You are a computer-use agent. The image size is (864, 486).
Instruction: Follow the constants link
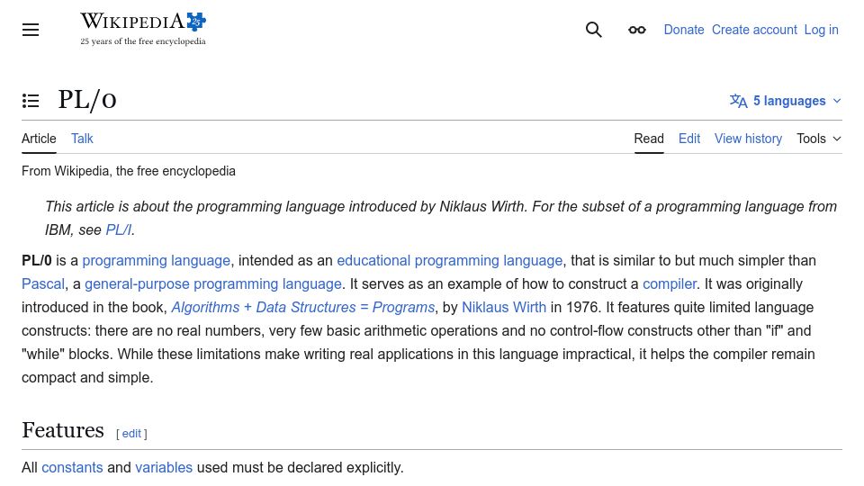coord(72,467)
